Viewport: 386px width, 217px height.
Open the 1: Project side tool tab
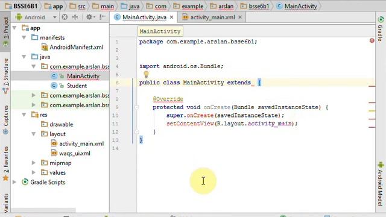5,31
